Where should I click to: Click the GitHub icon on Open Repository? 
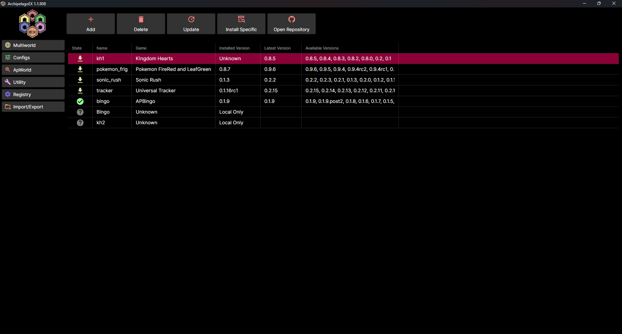pyautogui.click(x=292, y=19)
